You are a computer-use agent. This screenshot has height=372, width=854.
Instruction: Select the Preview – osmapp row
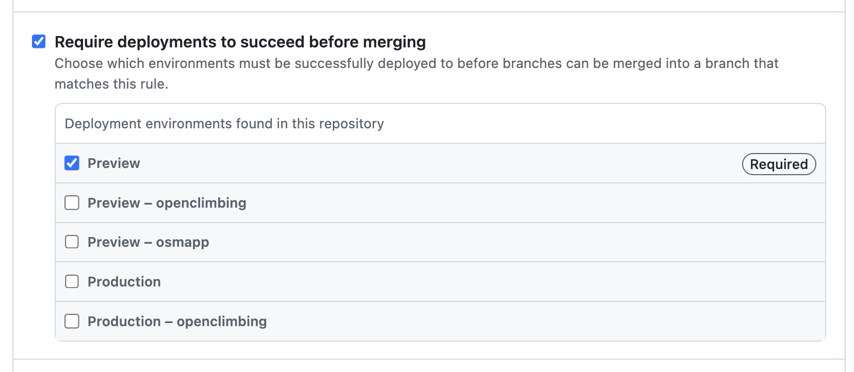pyautogui.click(x=413, y=242)
